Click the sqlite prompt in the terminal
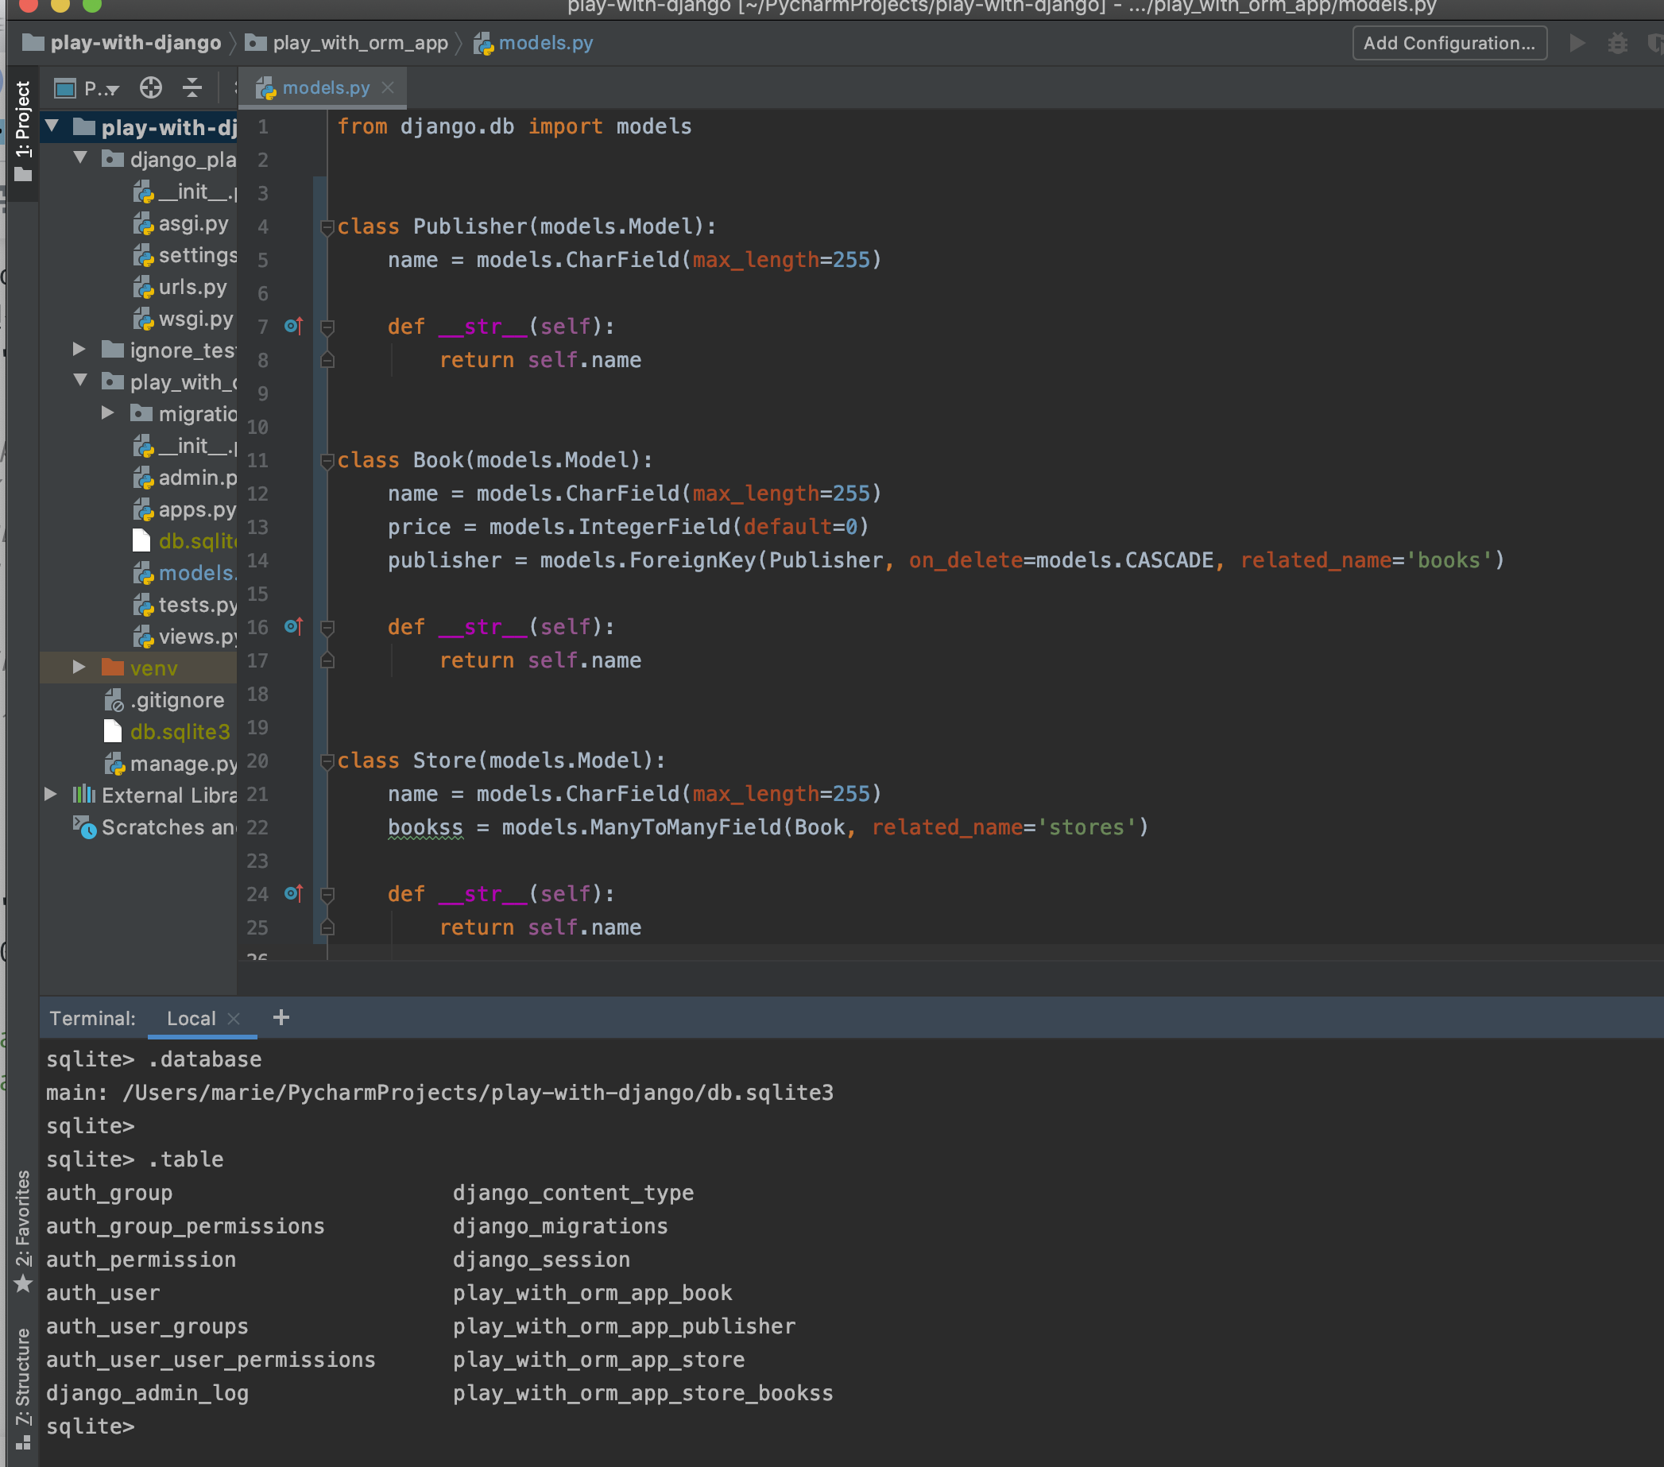 coord(90,1426)
